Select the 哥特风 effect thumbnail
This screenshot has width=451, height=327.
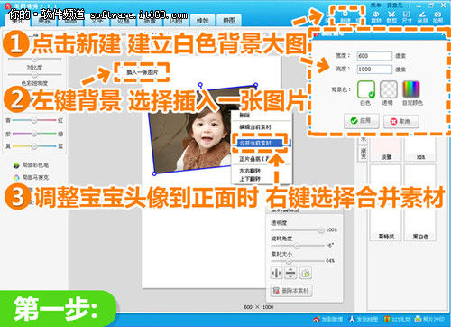tap(386, 225)
